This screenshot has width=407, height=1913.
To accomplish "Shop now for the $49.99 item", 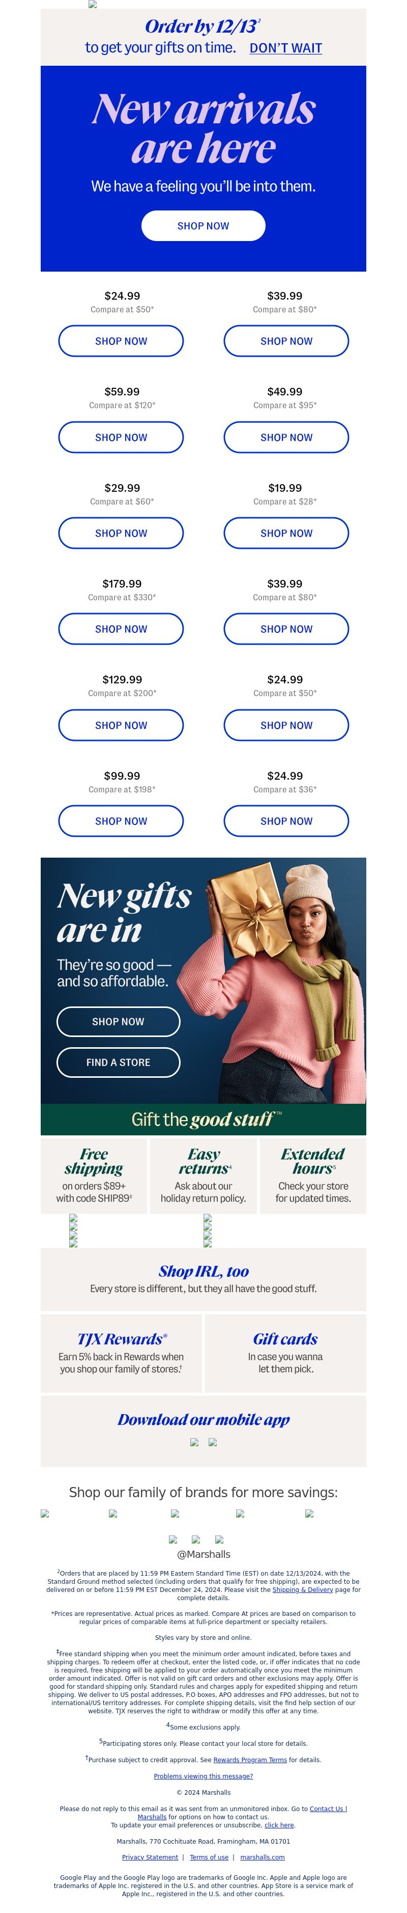I will (286, 437).
